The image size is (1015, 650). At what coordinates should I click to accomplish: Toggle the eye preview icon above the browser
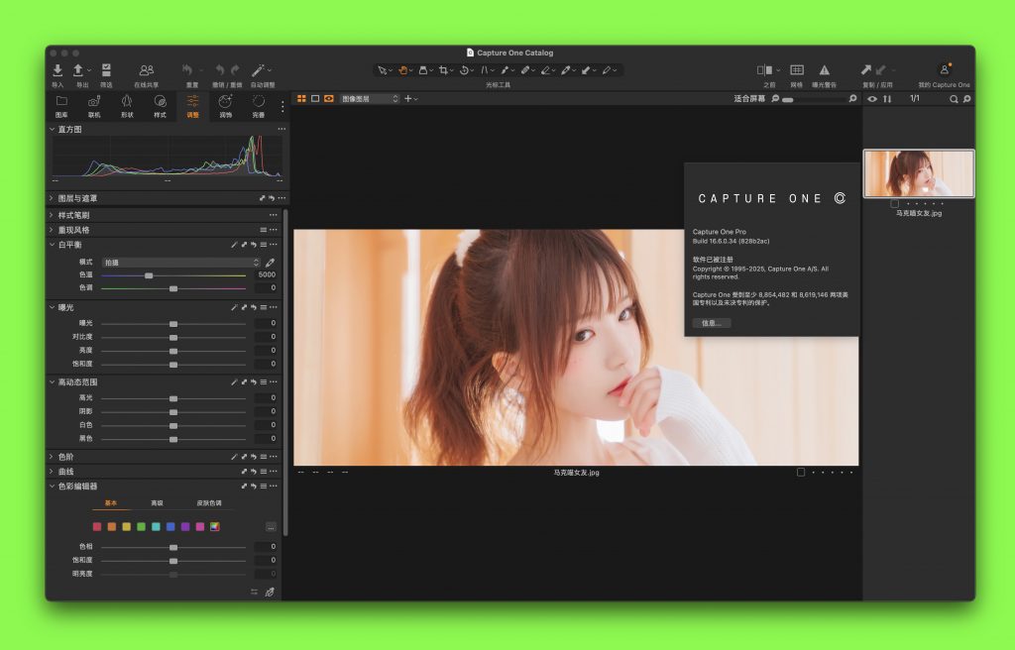[x=872, y=99]
